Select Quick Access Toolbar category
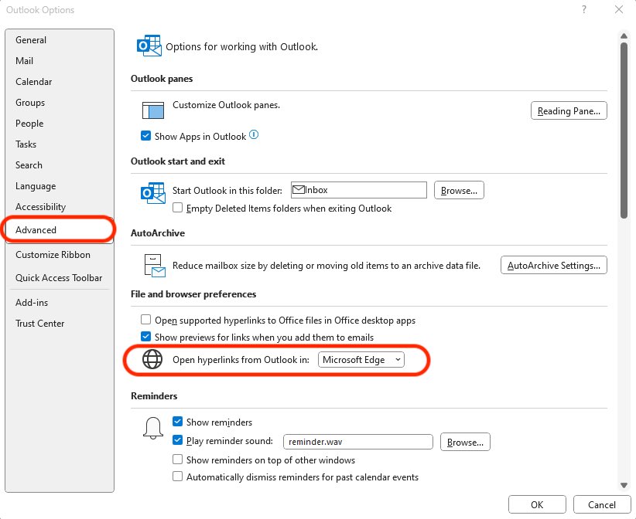The width and height of the screenshot is (636, 519). 59,278
